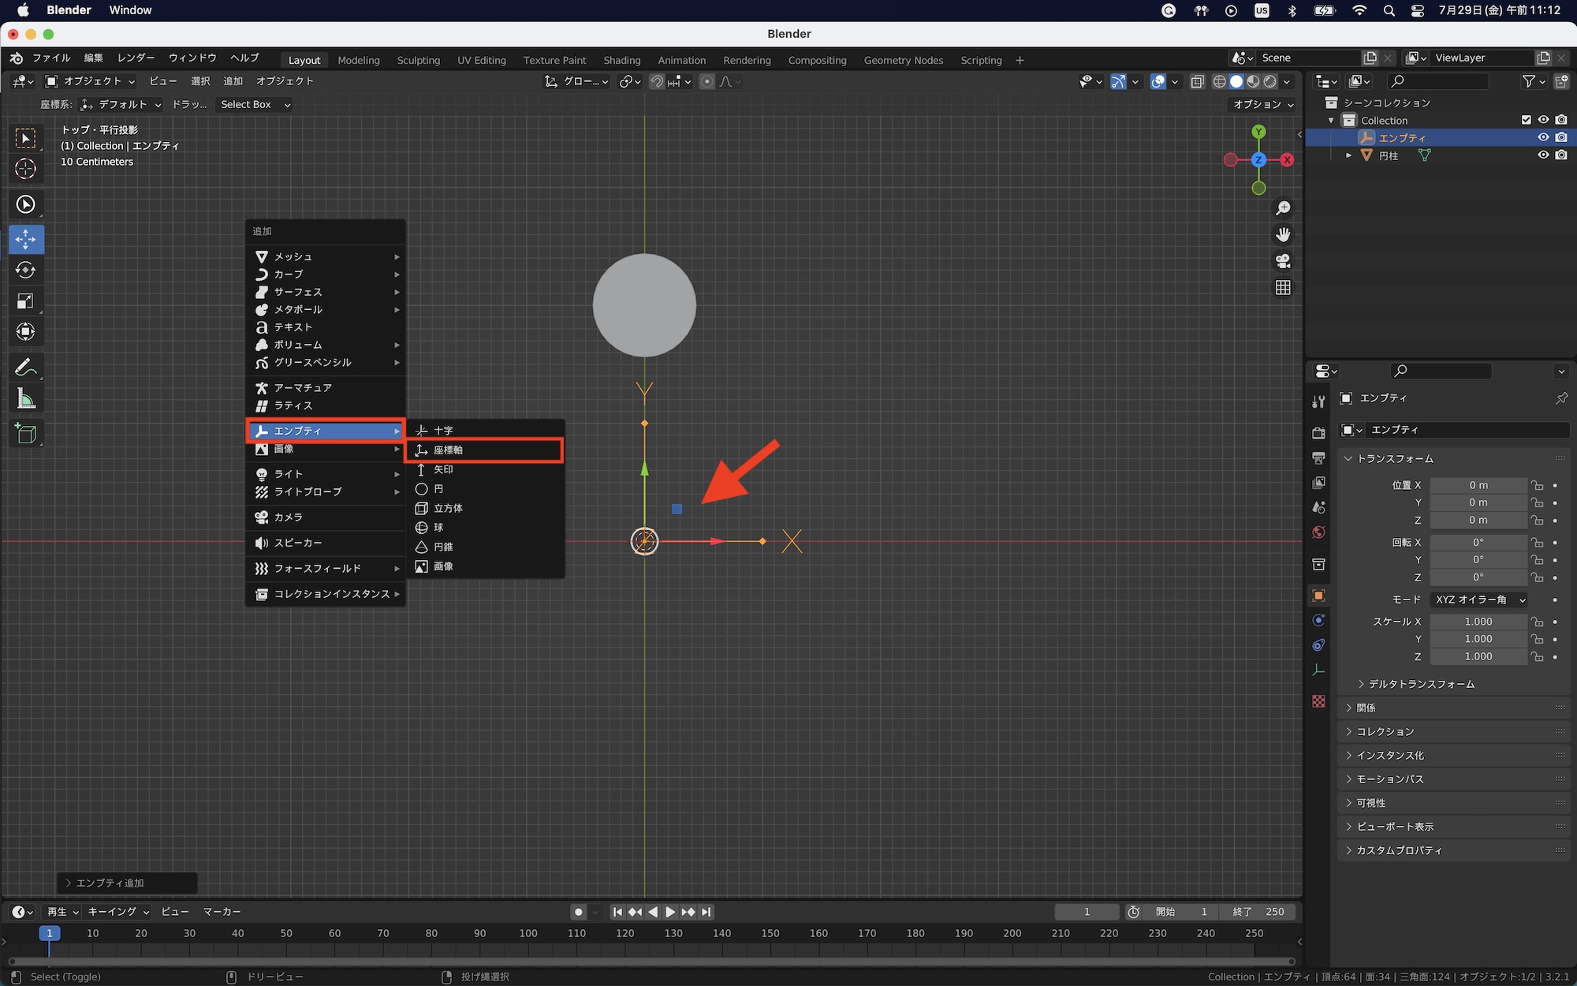
Task: Click the Add Cube tool icon
Action: [25, 434]
